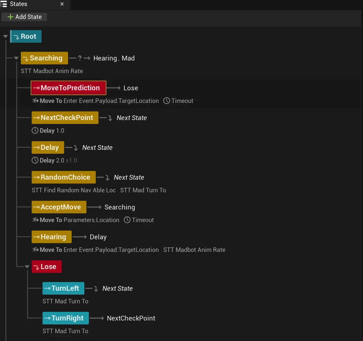The height and width of the screenshot is (341, 363).
Task: Close the States tab
Action: (62, 4)
